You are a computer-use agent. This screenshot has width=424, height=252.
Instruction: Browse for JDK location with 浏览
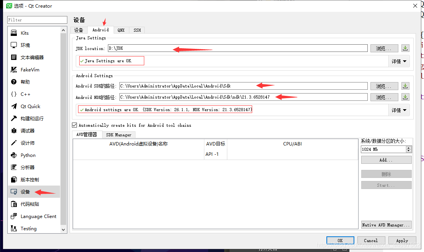[x=384, y=48]
